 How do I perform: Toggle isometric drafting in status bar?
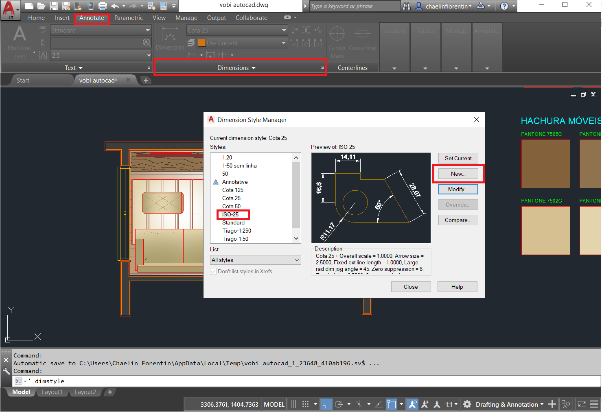click(359, 404)
